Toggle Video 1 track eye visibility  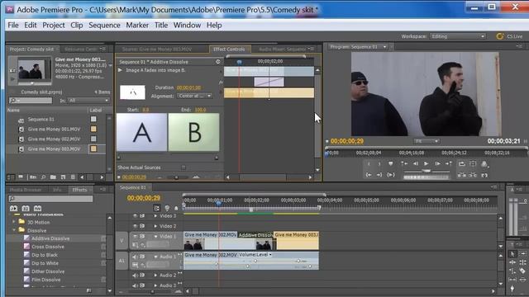pyautogui.click(x=135, y=237)
